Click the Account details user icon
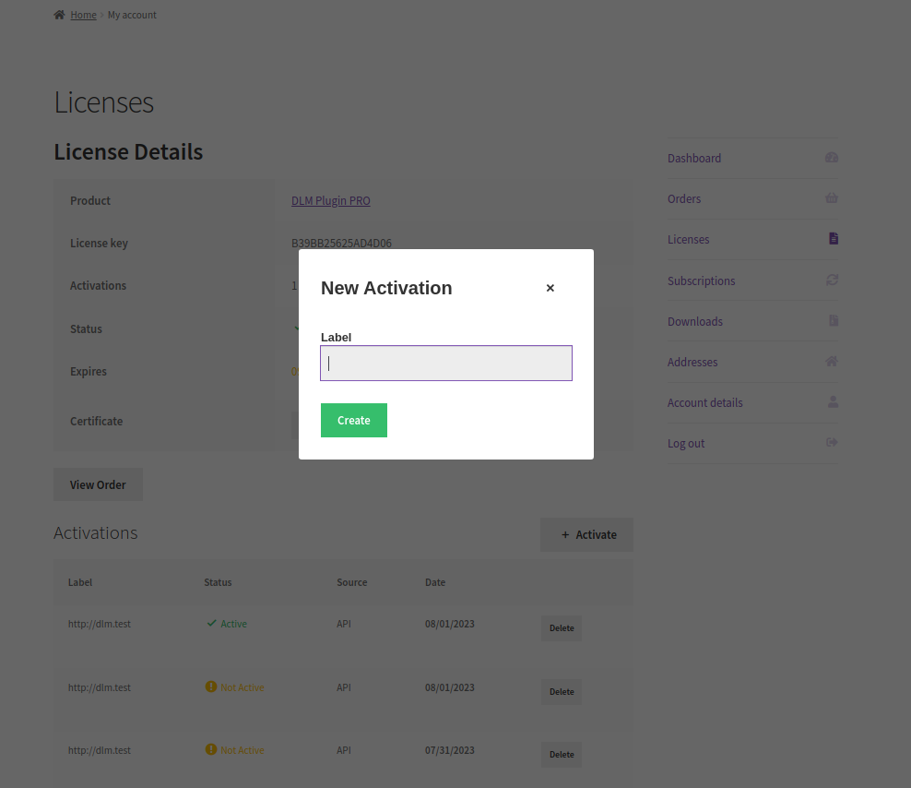911x788 pixels. click(833, 401)
